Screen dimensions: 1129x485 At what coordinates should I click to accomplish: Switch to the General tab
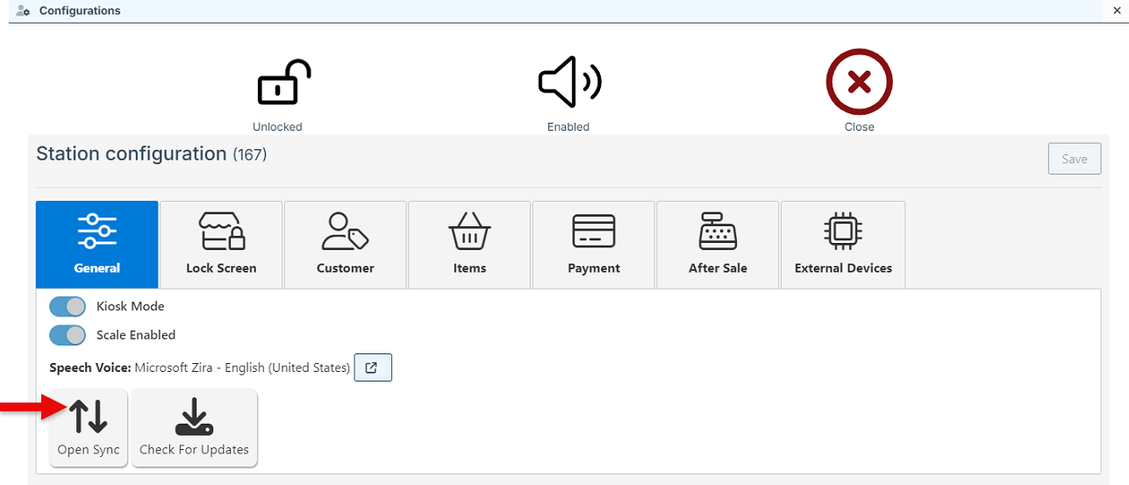[97, 245]
